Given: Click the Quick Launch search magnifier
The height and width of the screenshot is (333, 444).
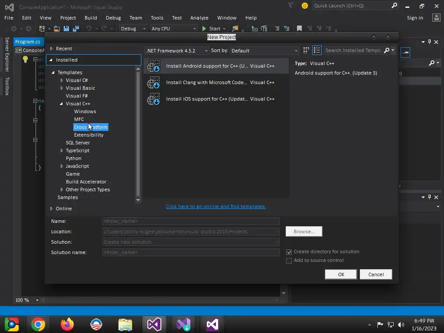Looking at the screenshot, I should 394,5.
